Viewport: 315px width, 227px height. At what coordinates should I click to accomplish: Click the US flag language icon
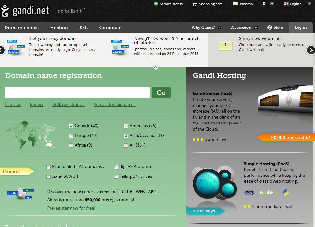286,4
